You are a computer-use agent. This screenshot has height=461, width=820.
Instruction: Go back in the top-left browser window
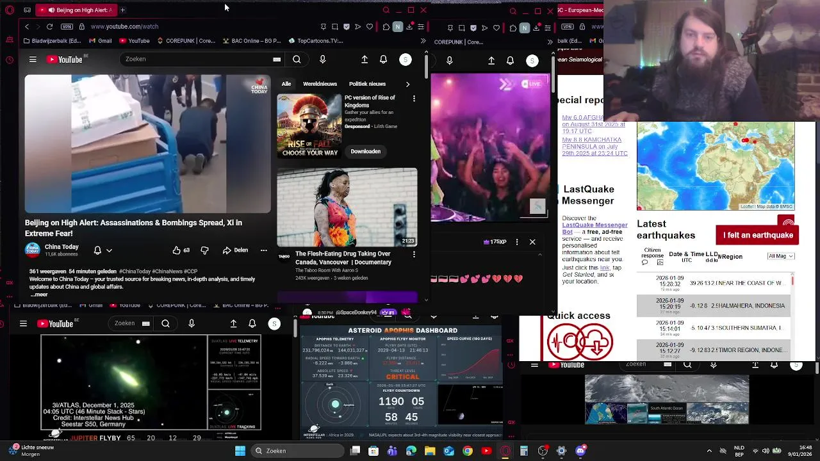click(27, 26)
